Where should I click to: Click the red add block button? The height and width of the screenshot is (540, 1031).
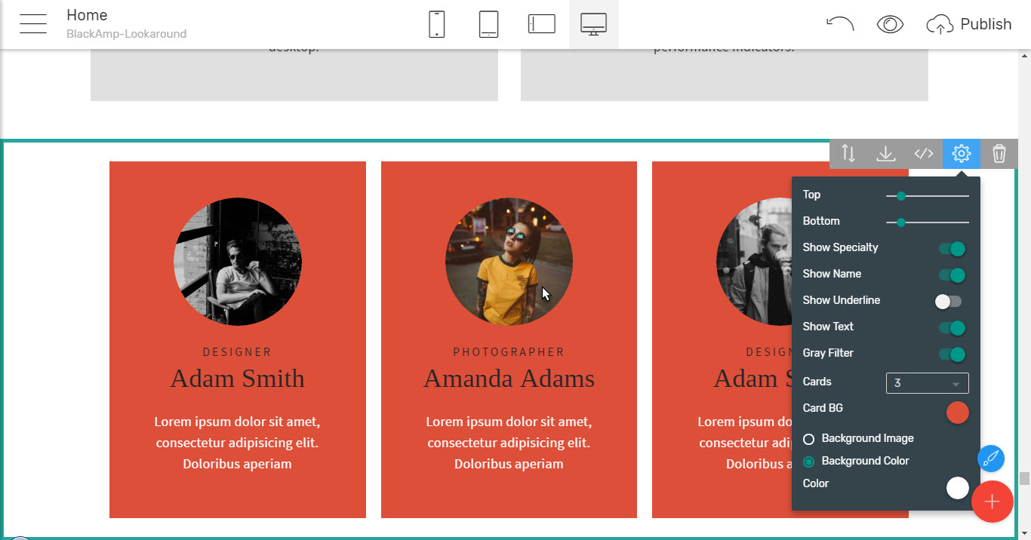[992, 502]
